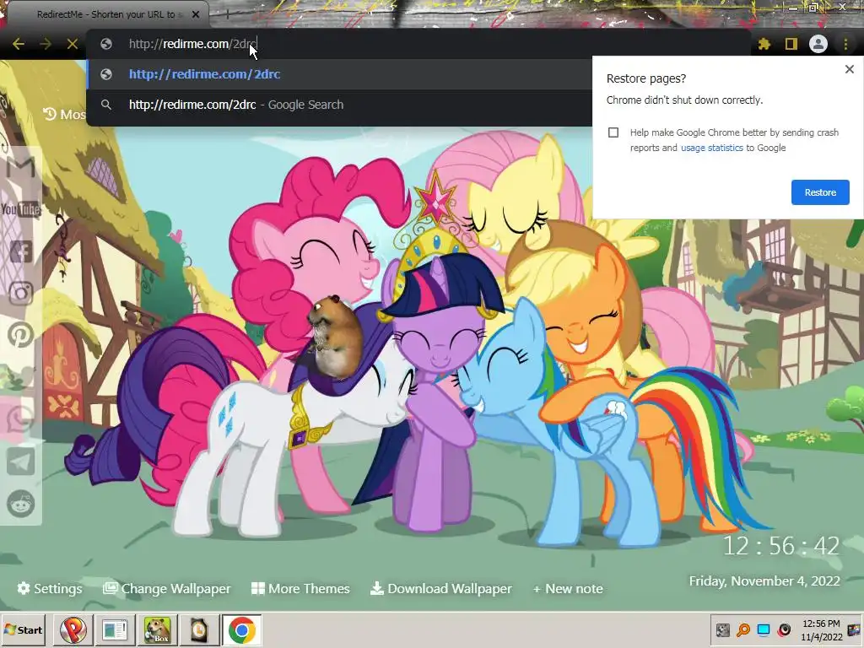Open the Most visited history shortcut
Viewport: 864px width, 648px height.
pos(64,114)
